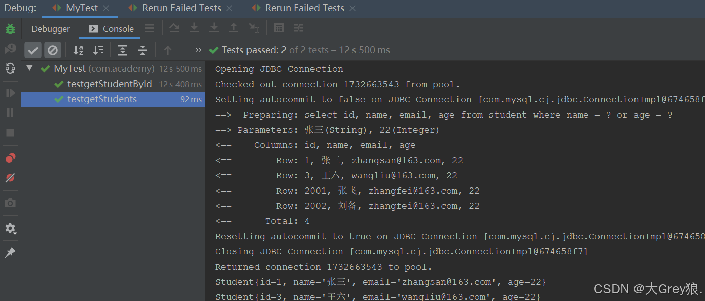
Task: Click the '12 s 408 ms' duration of testgetStudentById
Action: tap(181, 85)
